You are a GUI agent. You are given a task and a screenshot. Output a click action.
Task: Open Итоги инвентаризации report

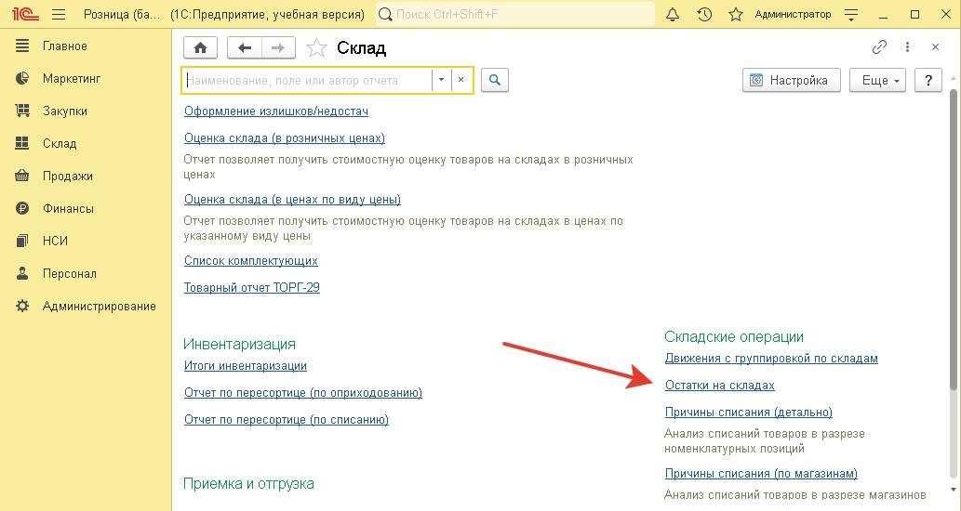(x=246, y=366)
